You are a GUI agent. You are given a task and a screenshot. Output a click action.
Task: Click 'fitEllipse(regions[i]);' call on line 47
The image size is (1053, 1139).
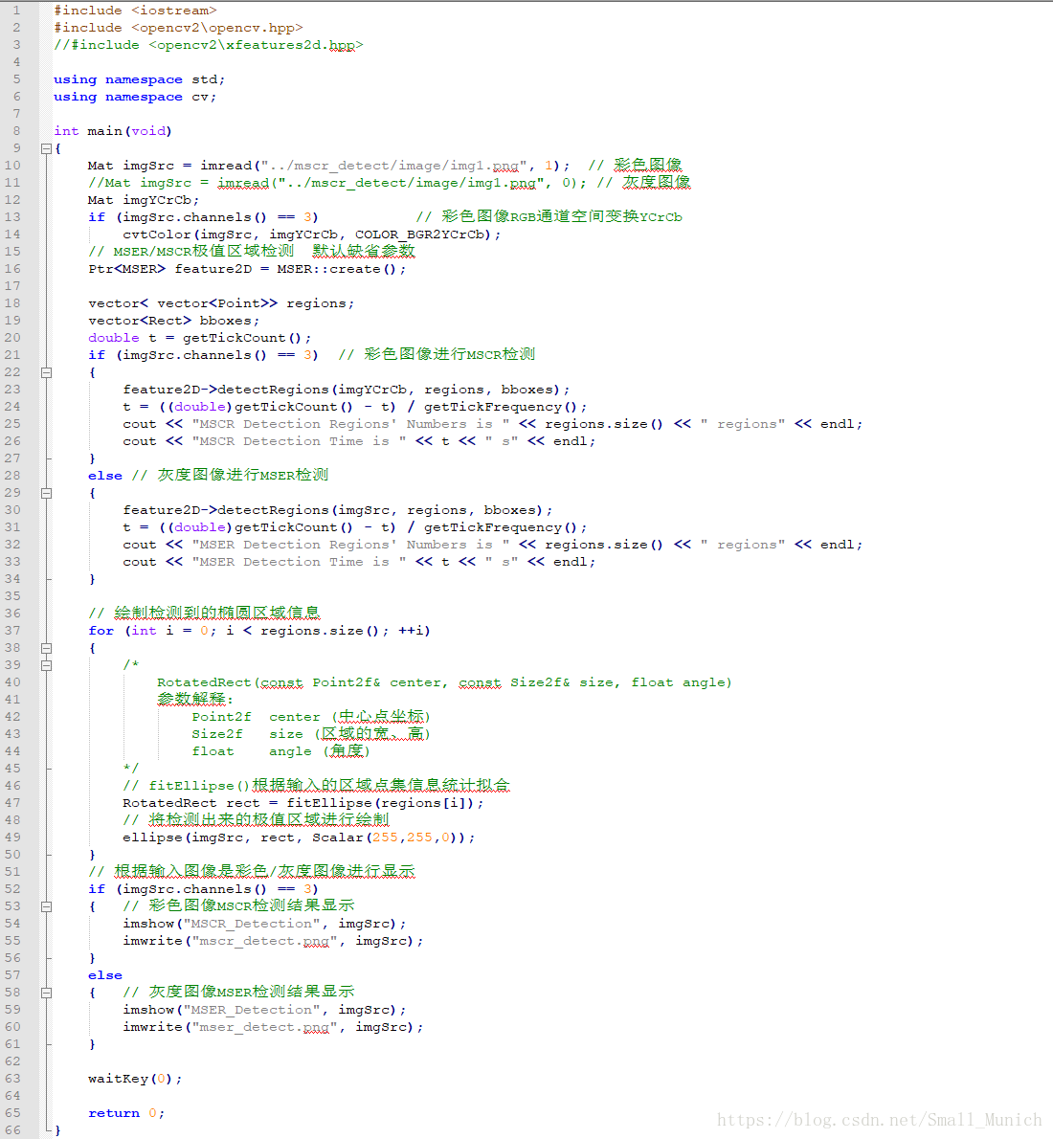coord(385,803)
